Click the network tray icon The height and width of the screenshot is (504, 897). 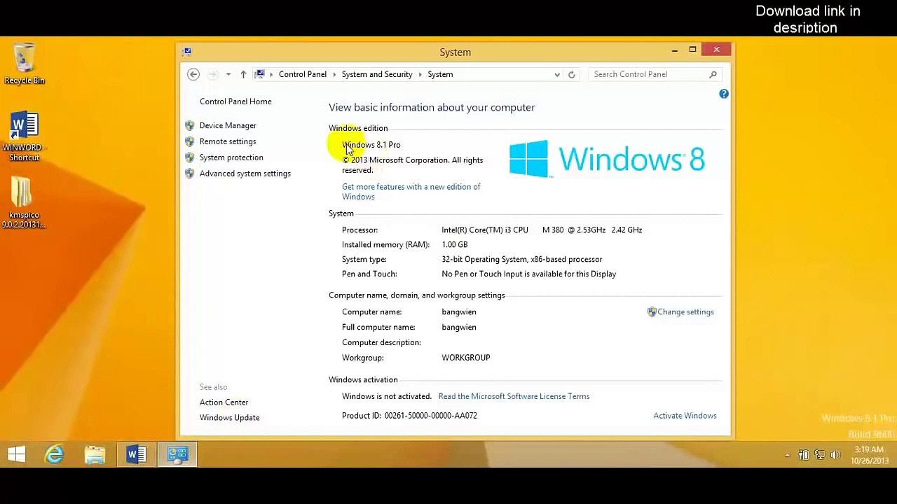(819, 456)
